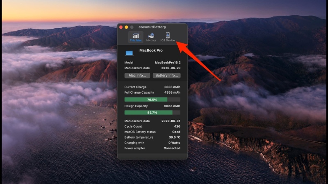Image resolution: width=328 pixels, height=184 pixels.
Task: Click the battery status value Good
Action: click(176, 132)
